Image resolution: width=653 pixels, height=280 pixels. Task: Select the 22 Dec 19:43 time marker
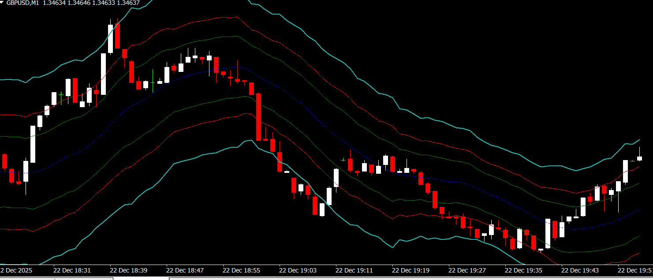(580, 270)
